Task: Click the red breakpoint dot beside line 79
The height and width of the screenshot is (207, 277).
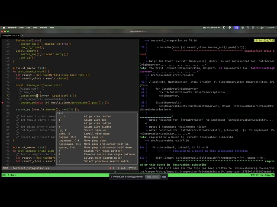Action: click(3, 103)
